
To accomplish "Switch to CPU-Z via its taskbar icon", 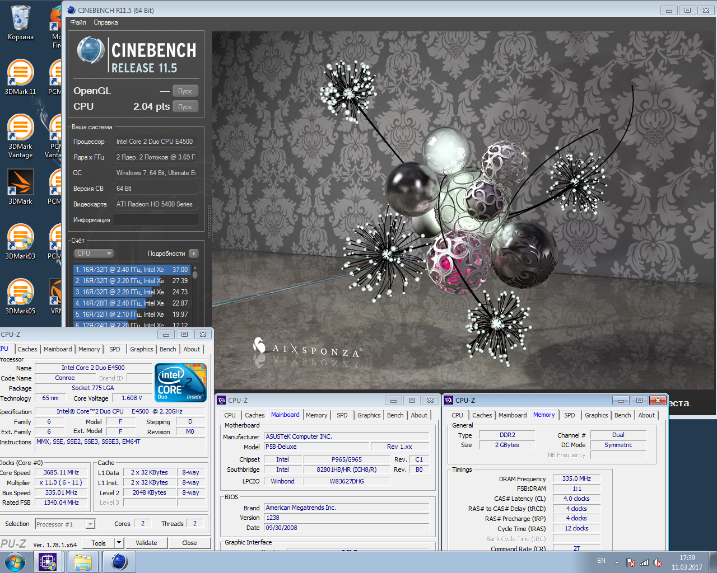I will (48, 562).
